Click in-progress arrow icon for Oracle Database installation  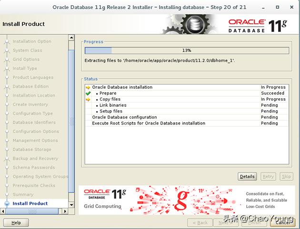(x=88, y=87)
